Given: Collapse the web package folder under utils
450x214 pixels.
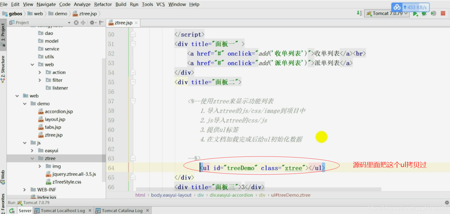Looking at the screenshot, I should (32, 65).
